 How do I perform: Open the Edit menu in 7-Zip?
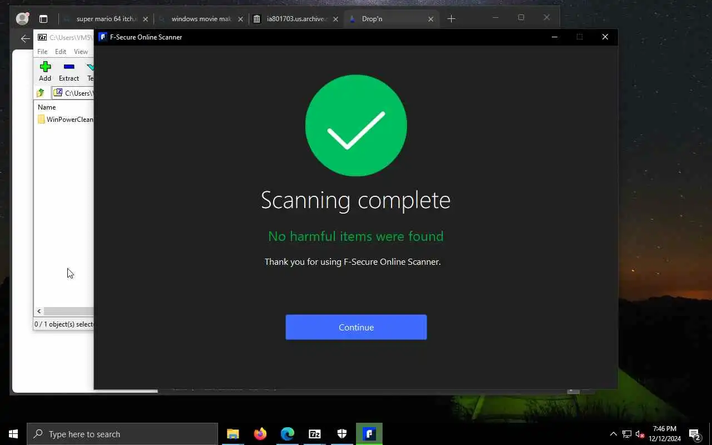pos(61,51)
